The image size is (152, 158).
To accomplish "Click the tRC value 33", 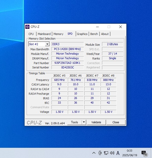I will (x=59, y=103).
